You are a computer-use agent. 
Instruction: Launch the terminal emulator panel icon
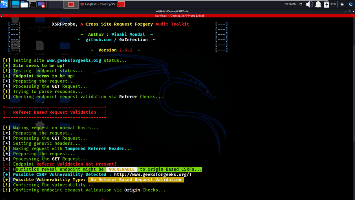click(x=33, y=4)
